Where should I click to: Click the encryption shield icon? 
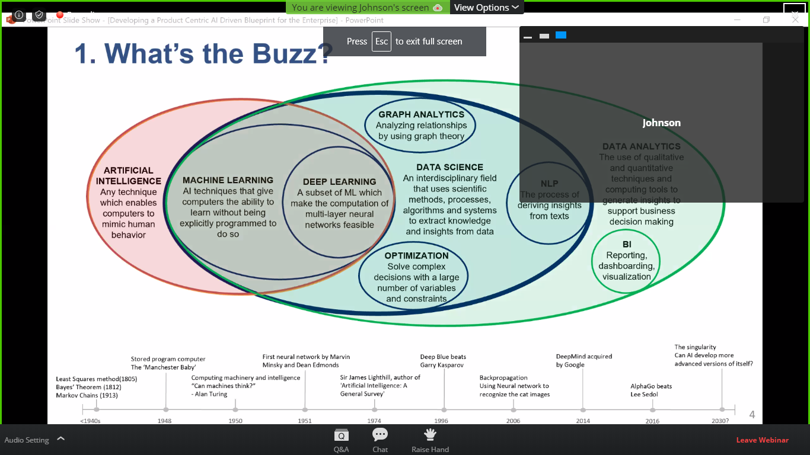[x=39, y=14]
